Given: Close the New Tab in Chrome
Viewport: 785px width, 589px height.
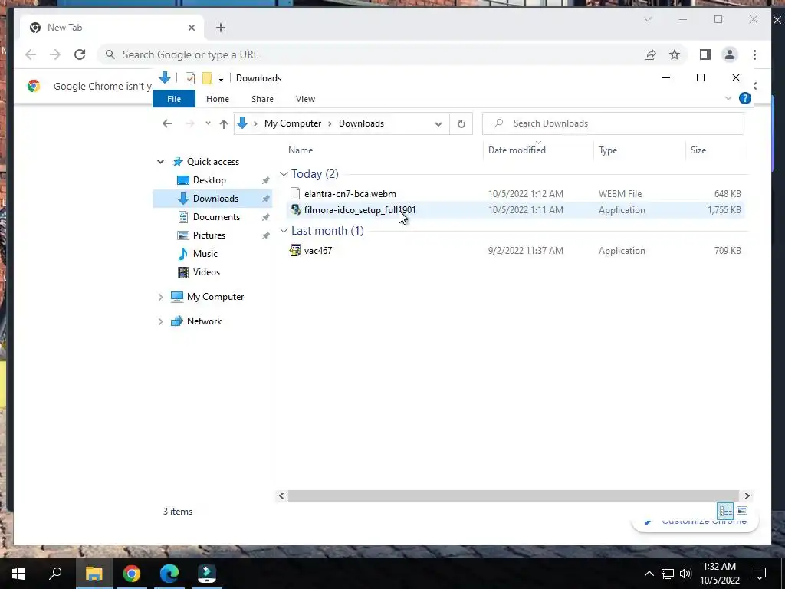Looking at the screenshot, I should [x=191, y=28].
